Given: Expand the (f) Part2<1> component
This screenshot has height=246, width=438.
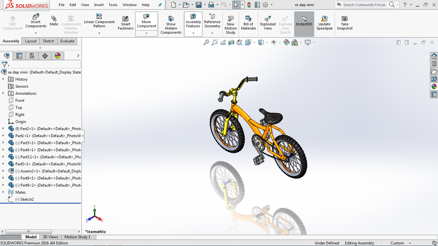Looking at the screenshot, I should tap(3, 128).
